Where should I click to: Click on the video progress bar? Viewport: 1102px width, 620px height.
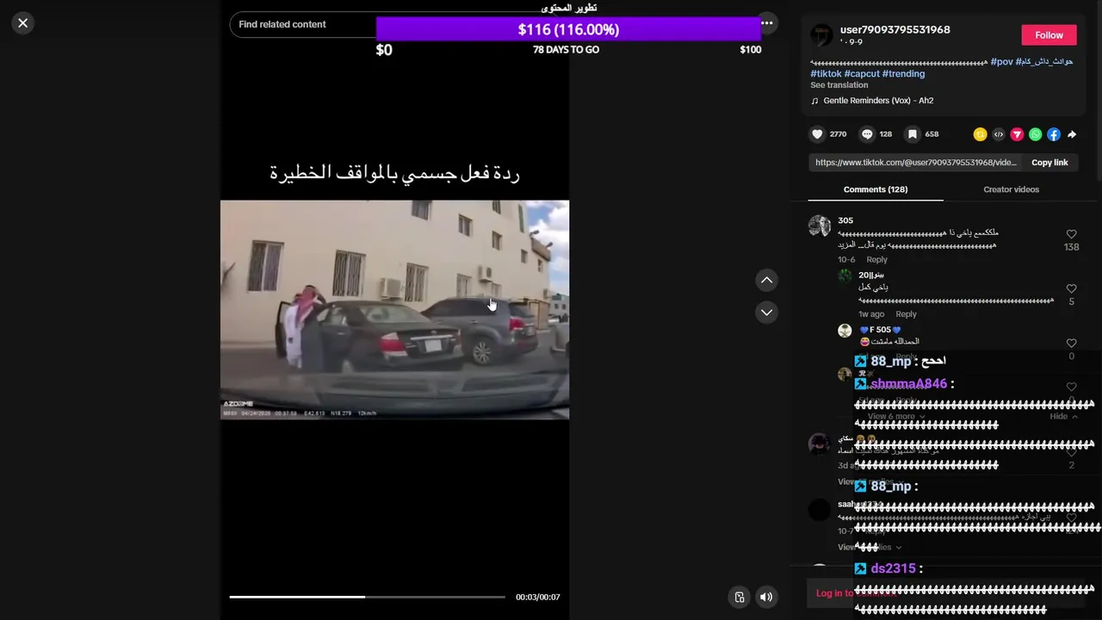pos(367,597)
